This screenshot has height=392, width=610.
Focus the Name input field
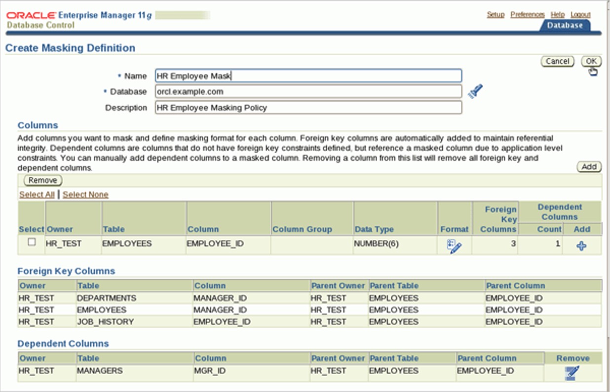(308, 76)
